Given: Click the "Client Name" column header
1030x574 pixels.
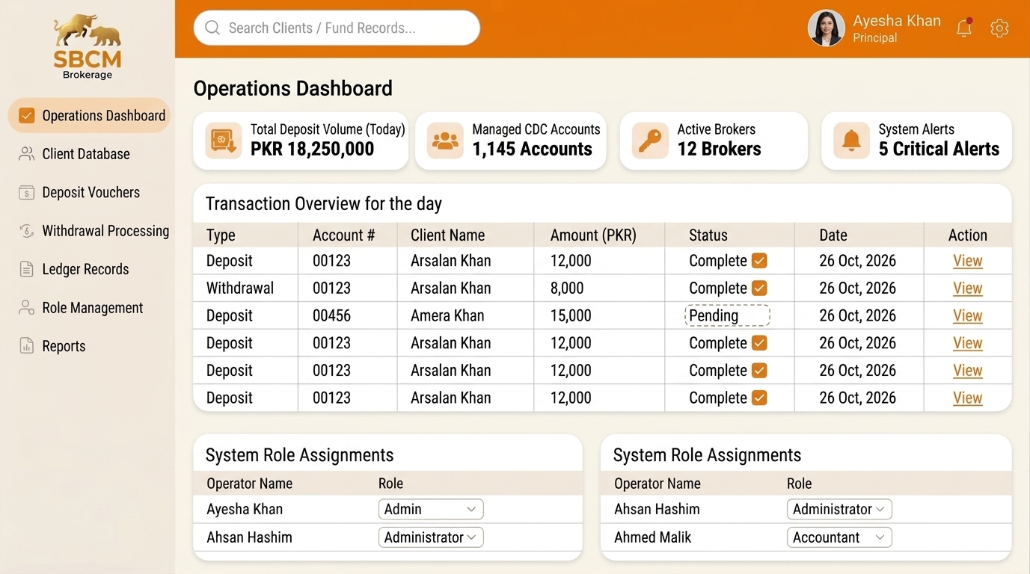Looking at the screenshot, I should (x=447, y=235).
